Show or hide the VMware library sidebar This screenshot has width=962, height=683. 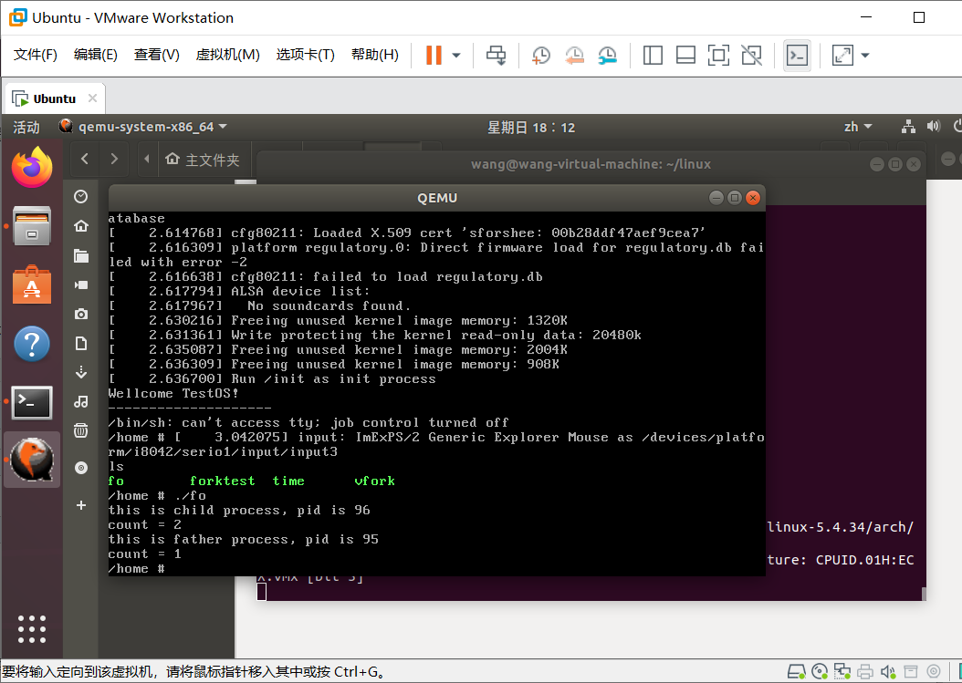click(x=653, y=56)
